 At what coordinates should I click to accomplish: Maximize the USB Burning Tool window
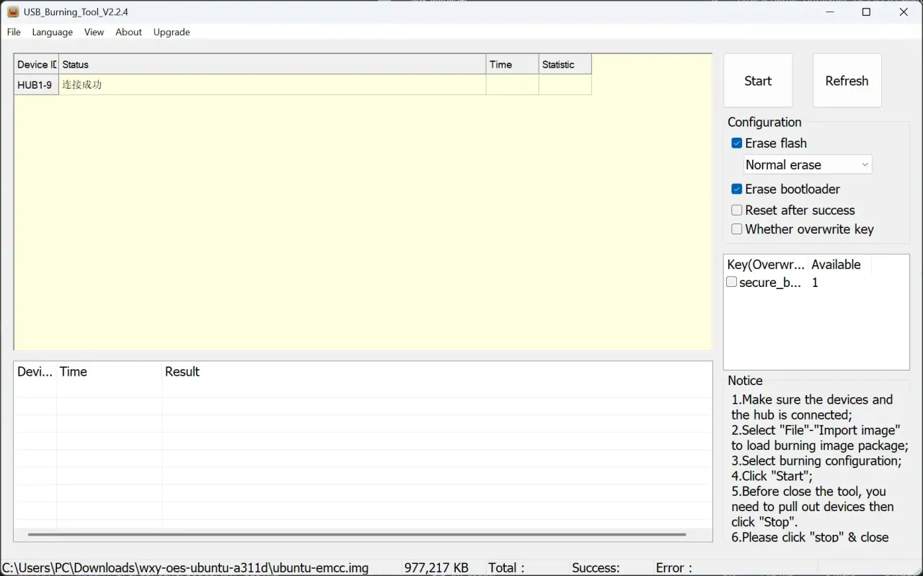tap(867, 12)
